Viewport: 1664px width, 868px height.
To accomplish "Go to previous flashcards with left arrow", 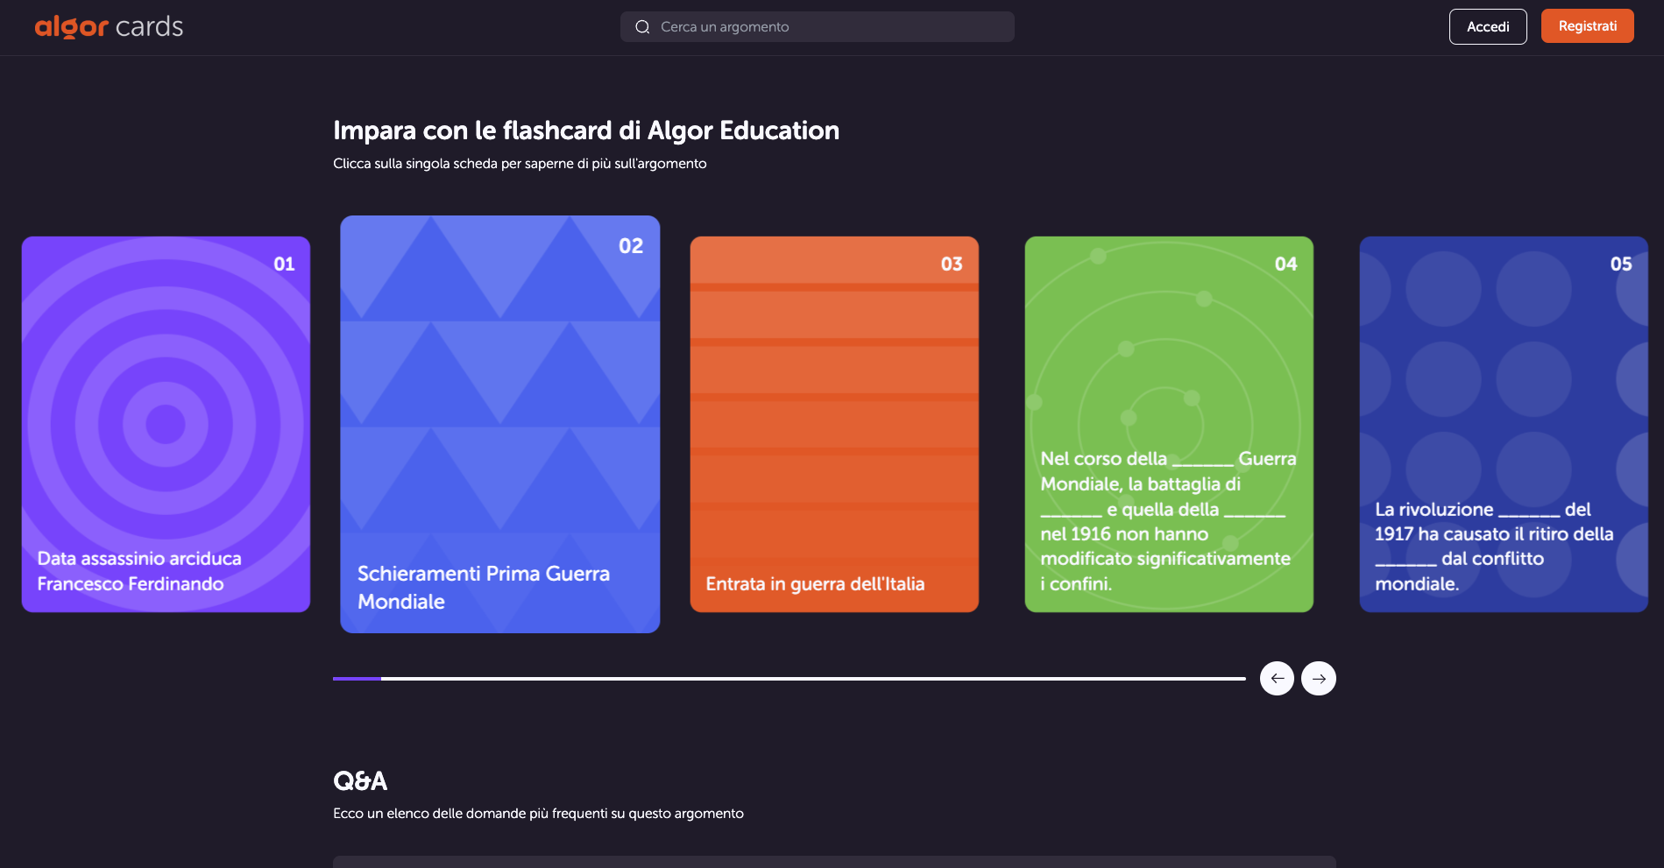I will point(1277,678).
